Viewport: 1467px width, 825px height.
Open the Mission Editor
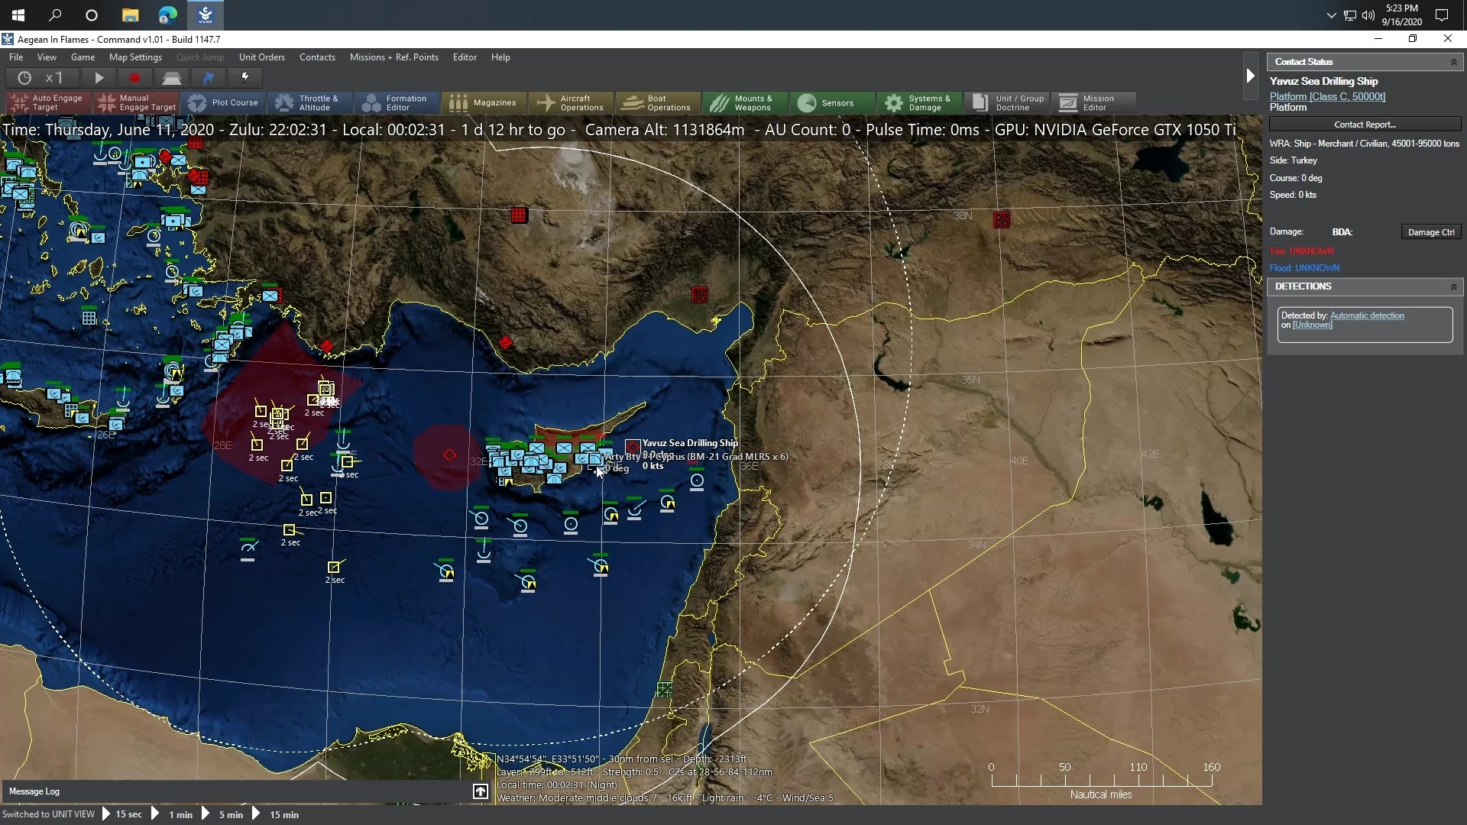point(1094,102)
